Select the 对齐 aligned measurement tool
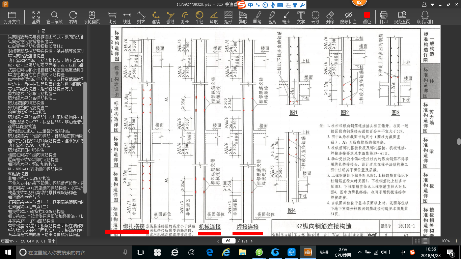 [141, 17]
